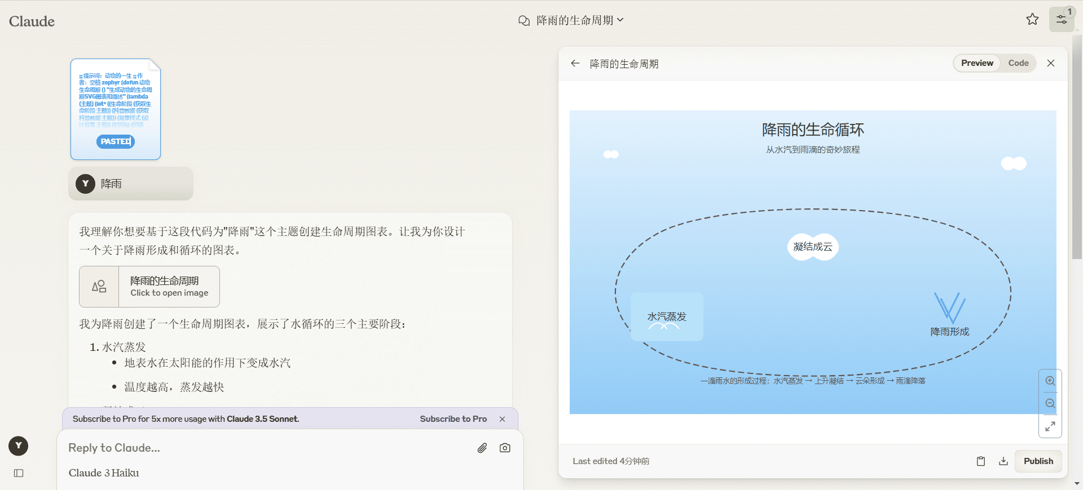1083x490 pixels.
Task: Dismiss the Subscribe to Pro banner
Action: pos(502,419)
